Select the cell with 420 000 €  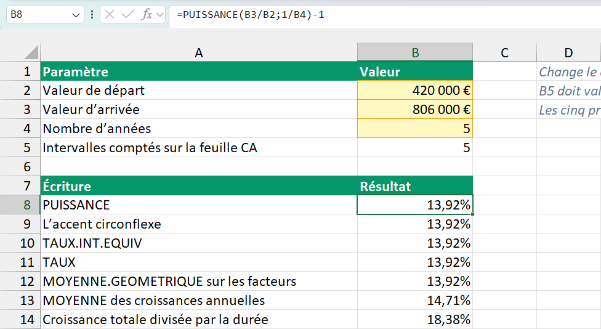414,90
